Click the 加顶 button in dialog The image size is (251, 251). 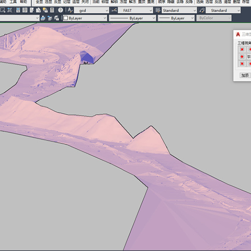pos(245,75)
